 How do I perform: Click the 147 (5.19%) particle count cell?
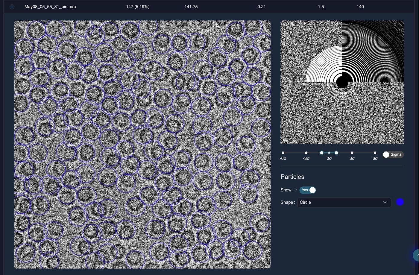[138, 7]
